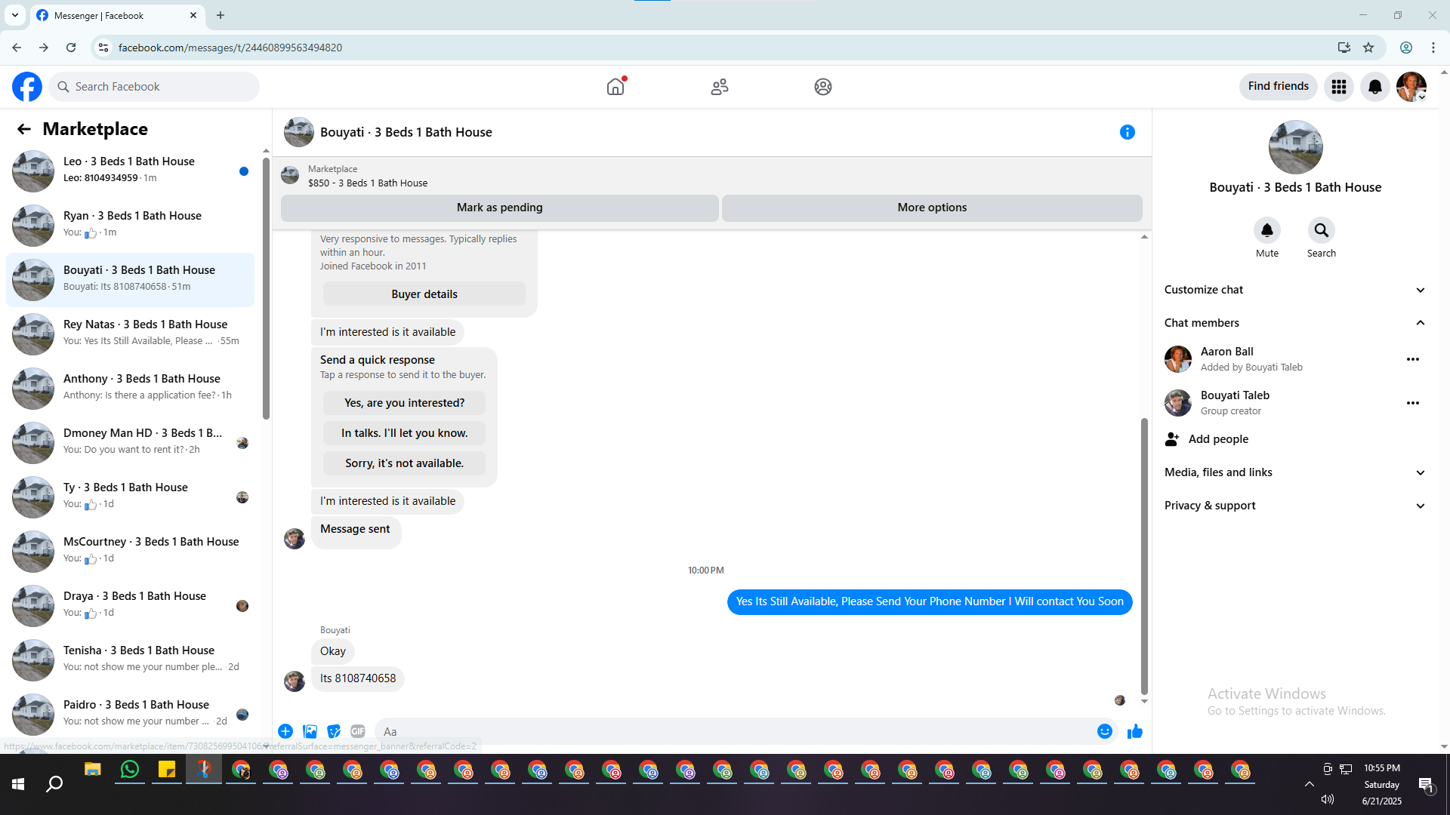The width and height of the screenshot is (1450, 815).
Task: Open the emoji picker in message box
Action: coord(1104,731)
